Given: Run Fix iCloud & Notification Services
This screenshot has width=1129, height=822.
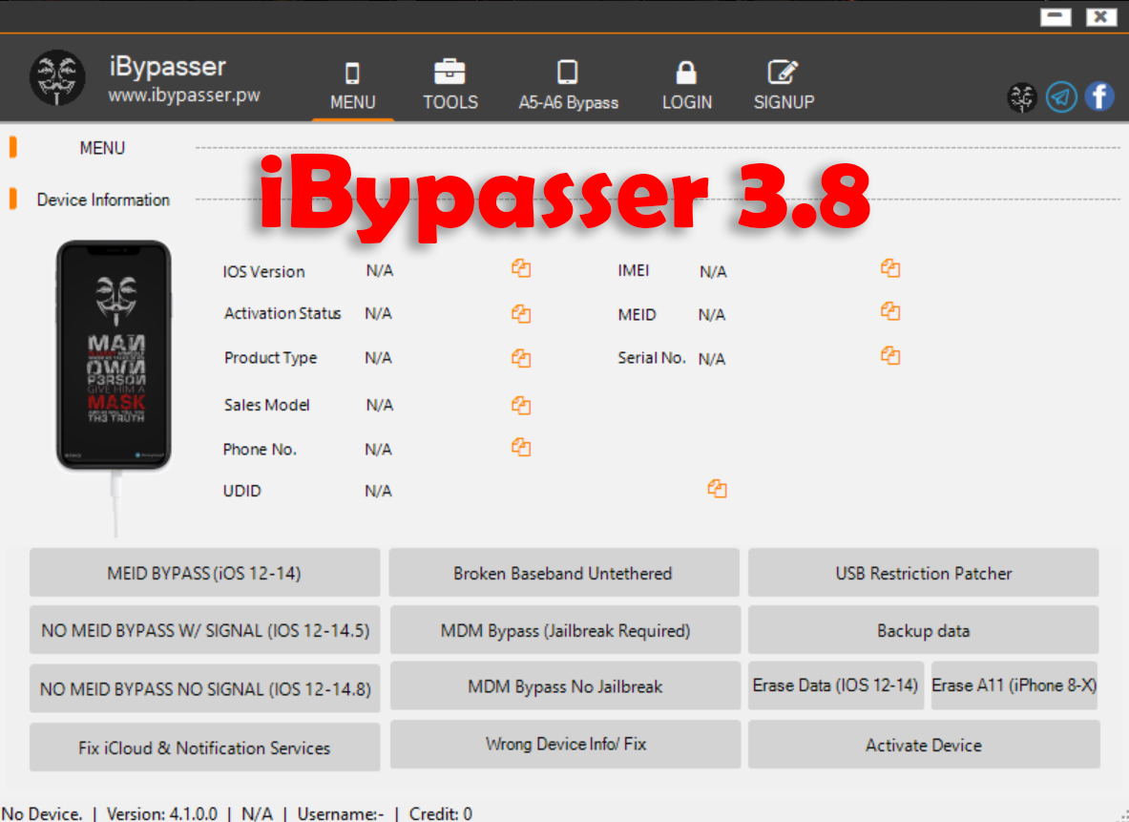Looking at the screenshot, I should [204, 748].
